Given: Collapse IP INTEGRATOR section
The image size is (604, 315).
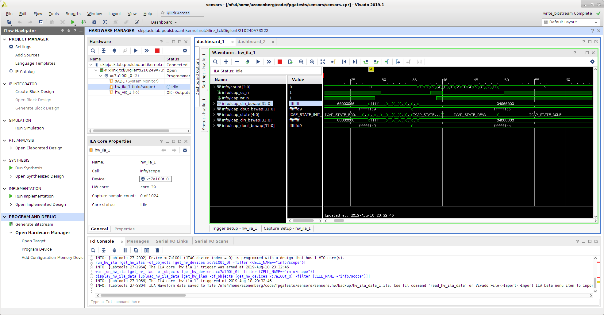Looking at the screenshot, I should click(5, 84).
